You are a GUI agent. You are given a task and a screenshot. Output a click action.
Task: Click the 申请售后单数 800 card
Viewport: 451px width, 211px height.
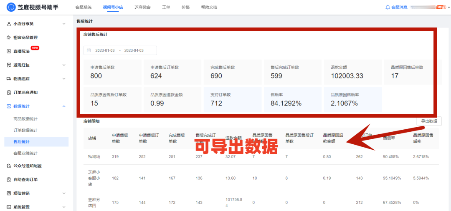click(112, 72)
